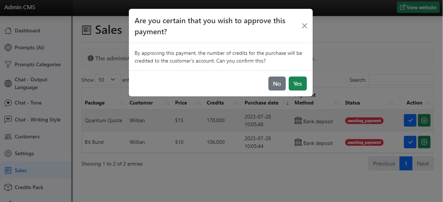Image resolution: width=443 pixels, height=202 pixels.
Task: Click the Chat Tone speech bubble icon
Action: click(x=8, y=103)
